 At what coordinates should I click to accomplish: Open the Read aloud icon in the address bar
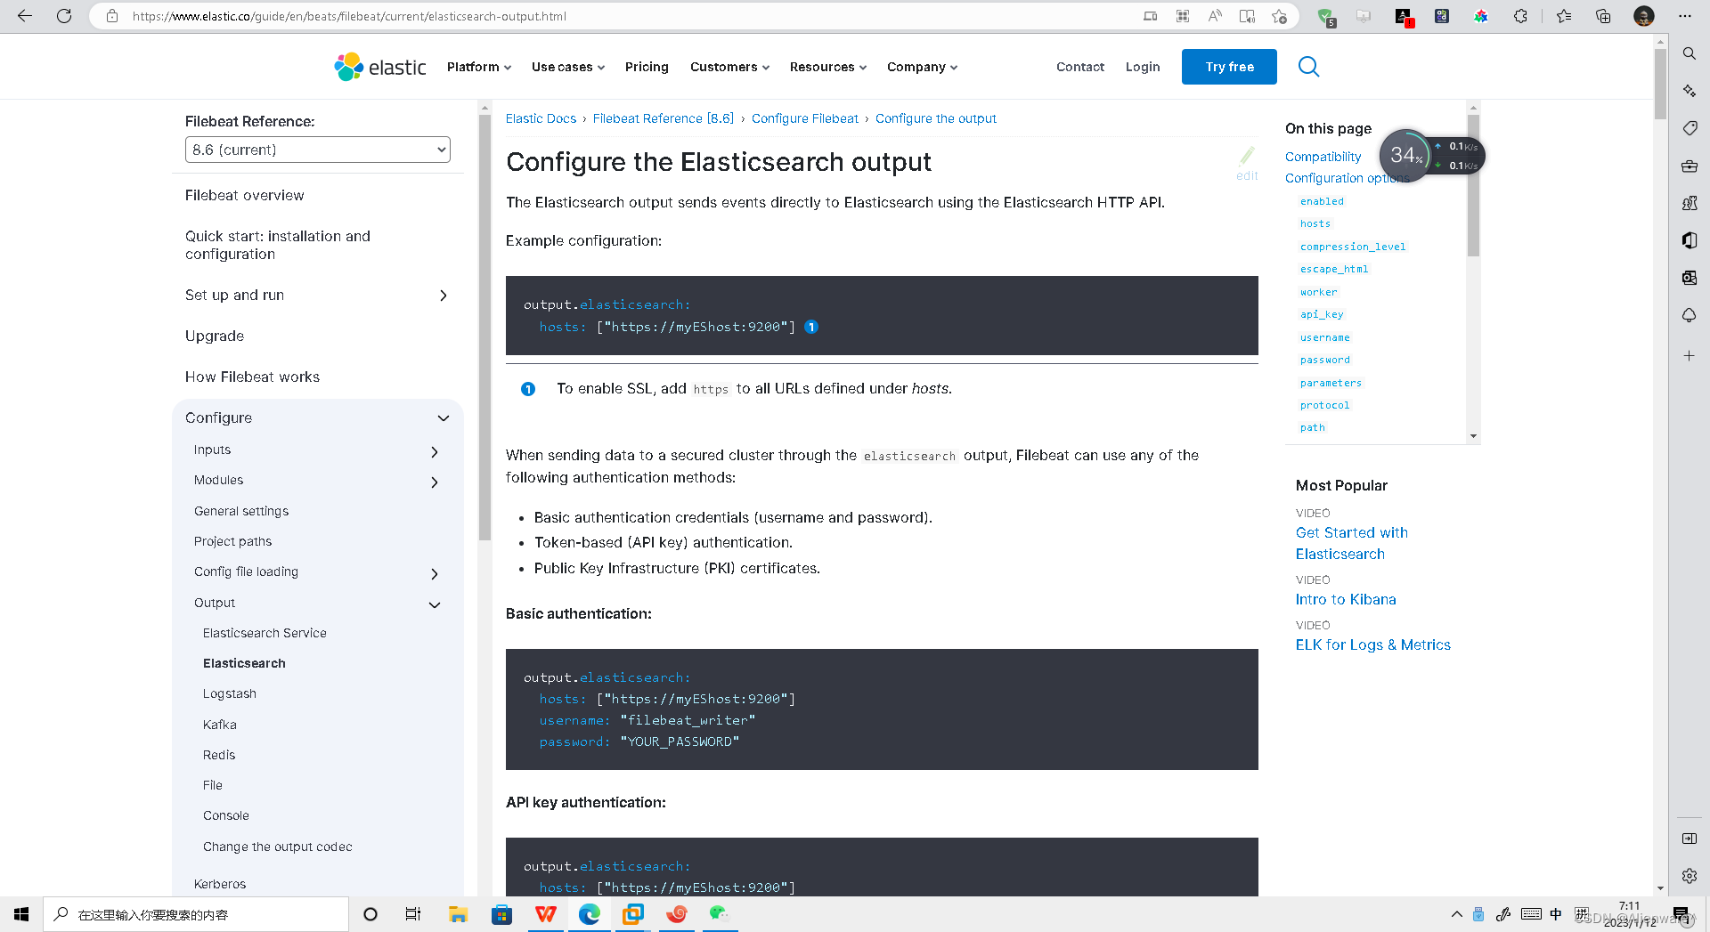[1215, 16]
